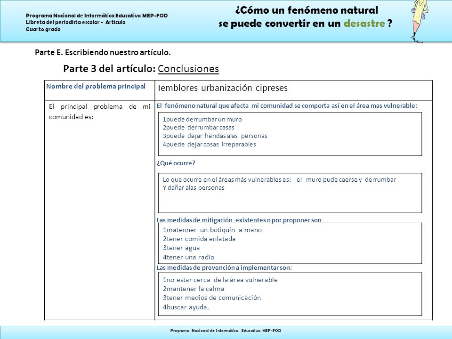Screen dimensions: 452x339
Task: Click the cell 'Temblores urbanización cipreses'
Action: [222, 88]
